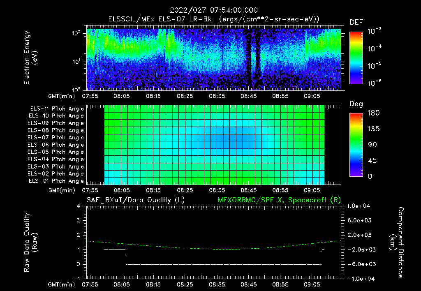This screenshot has width=421, height=291.
Task: Click the 08:45 time label under the spectrogram
Action: 249,96
